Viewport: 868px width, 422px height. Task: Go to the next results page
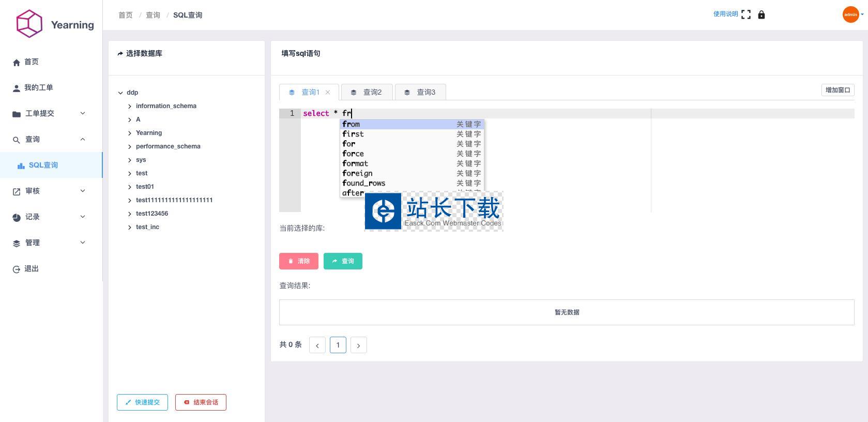(x=359, y=345)
